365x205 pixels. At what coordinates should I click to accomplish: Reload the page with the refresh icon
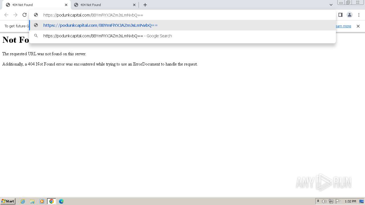coord(25,15)
